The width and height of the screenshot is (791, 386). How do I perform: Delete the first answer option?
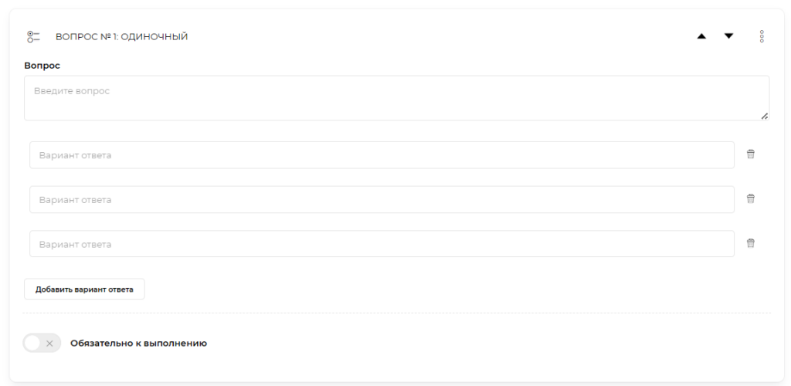coord(750,154)
